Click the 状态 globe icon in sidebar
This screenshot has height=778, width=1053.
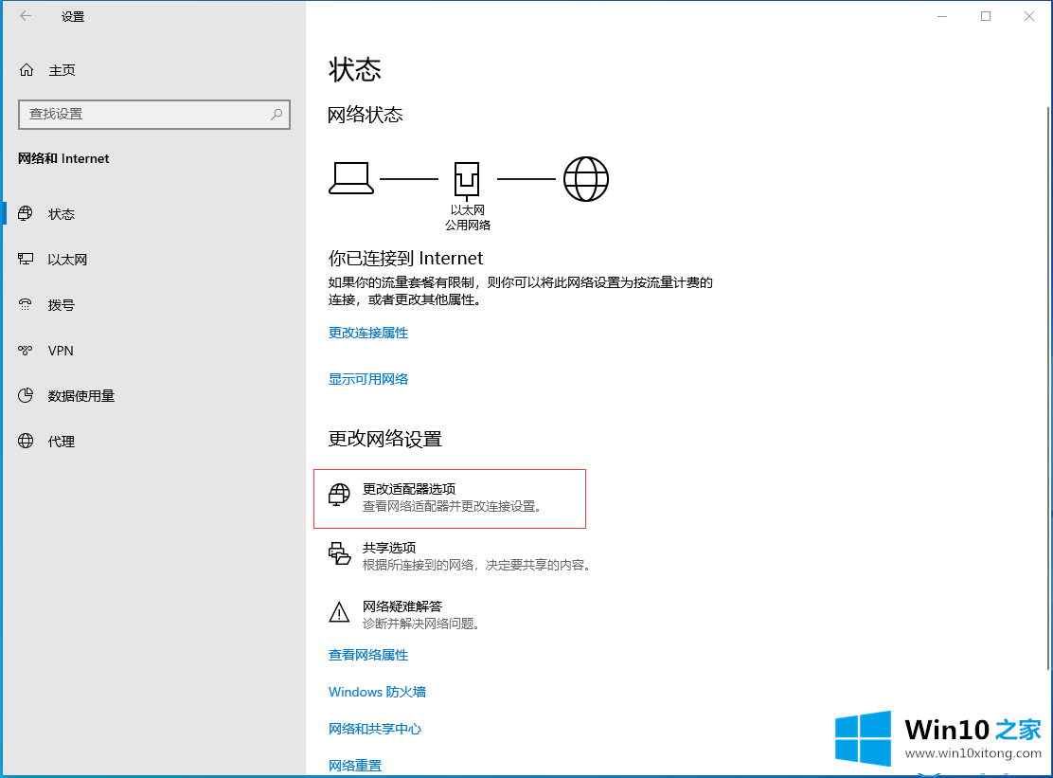pyautogui.click(x=26, y=213)
